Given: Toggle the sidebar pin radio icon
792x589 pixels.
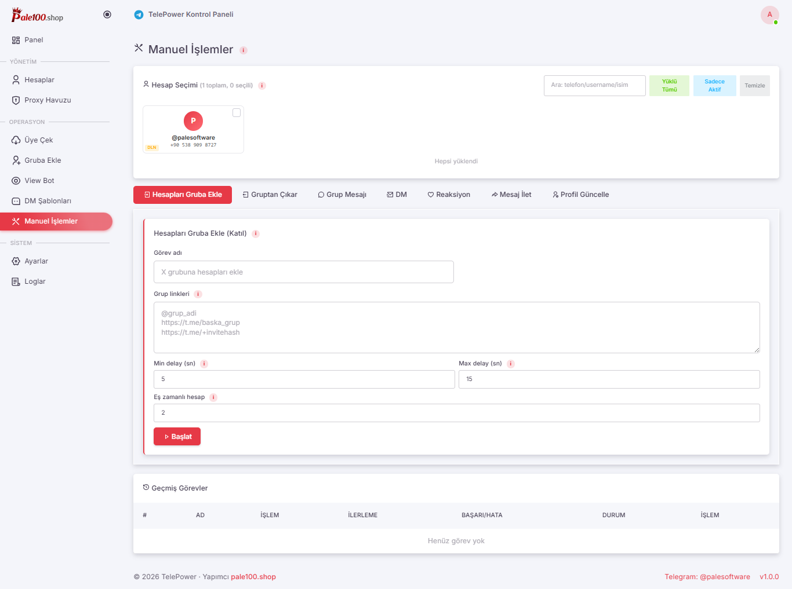Looking at the screenshot, I should pos(107,14).
